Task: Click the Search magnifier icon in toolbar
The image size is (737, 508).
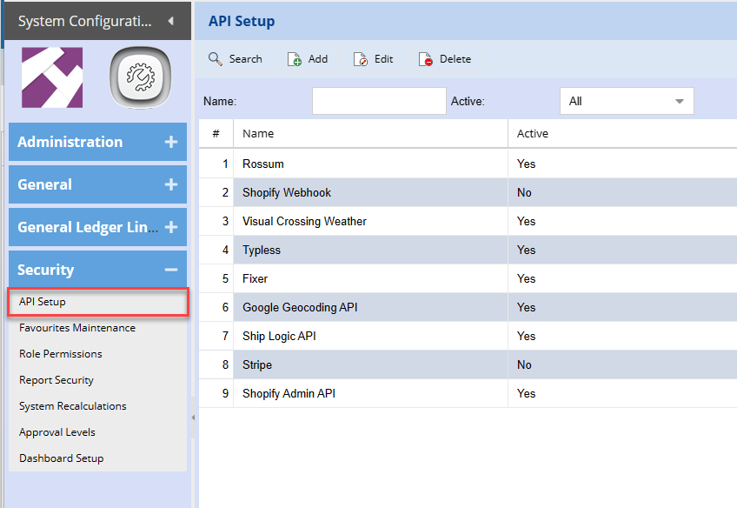Action: pos(216,59)
